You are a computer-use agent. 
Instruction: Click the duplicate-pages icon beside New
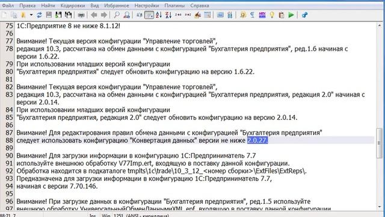(x=14, y=15)
